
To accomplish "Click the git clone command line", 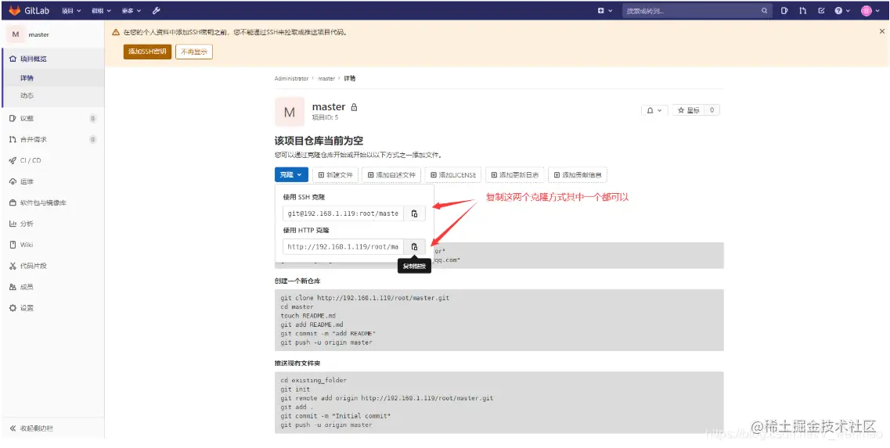I will [x=365, y=298].
